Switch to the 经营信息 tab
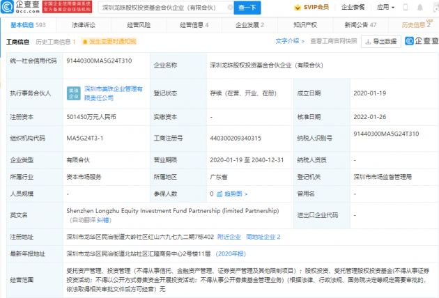 click(194, 25)
